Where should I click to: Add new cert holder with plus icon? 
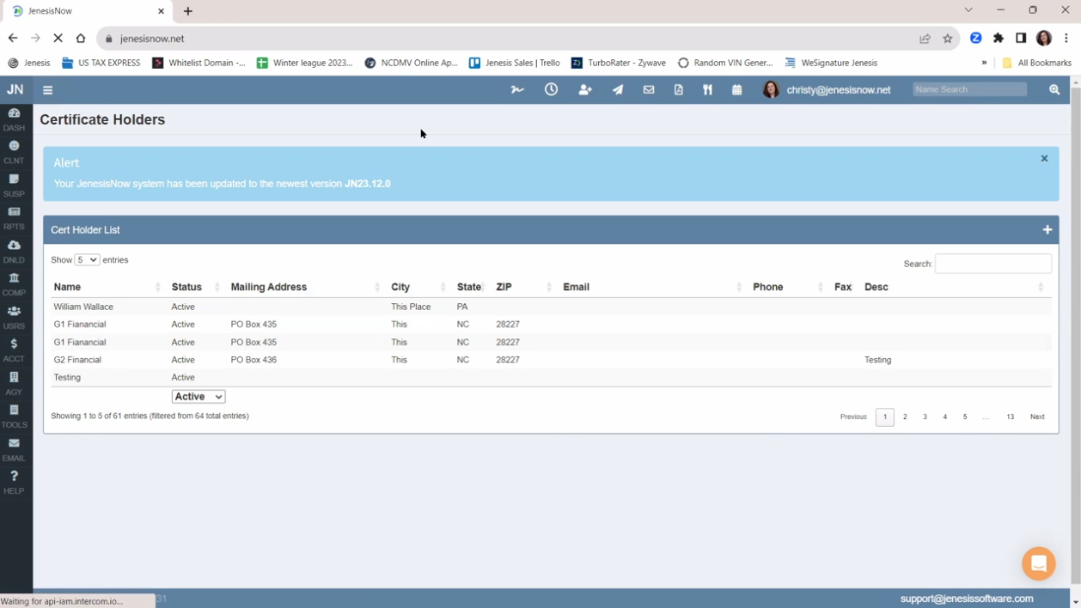(1047, 230)
